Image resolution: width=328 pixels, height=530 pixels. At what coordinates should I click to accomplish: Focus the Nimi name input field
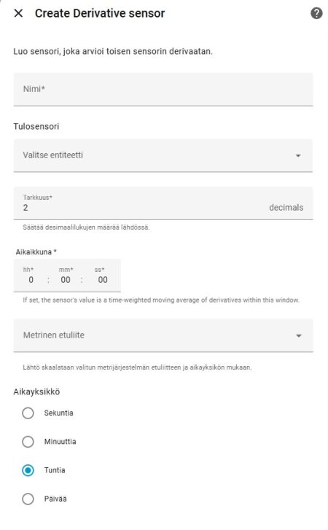[x=163, y=89]
